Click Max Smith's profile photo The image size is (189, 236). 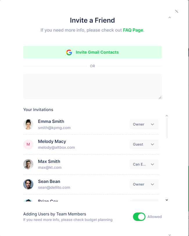pos(28,164)
